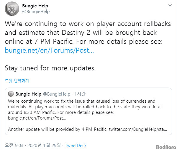
Task: Click the 1시간 timestamp in quoted tweet
Action: coord(80,94)
